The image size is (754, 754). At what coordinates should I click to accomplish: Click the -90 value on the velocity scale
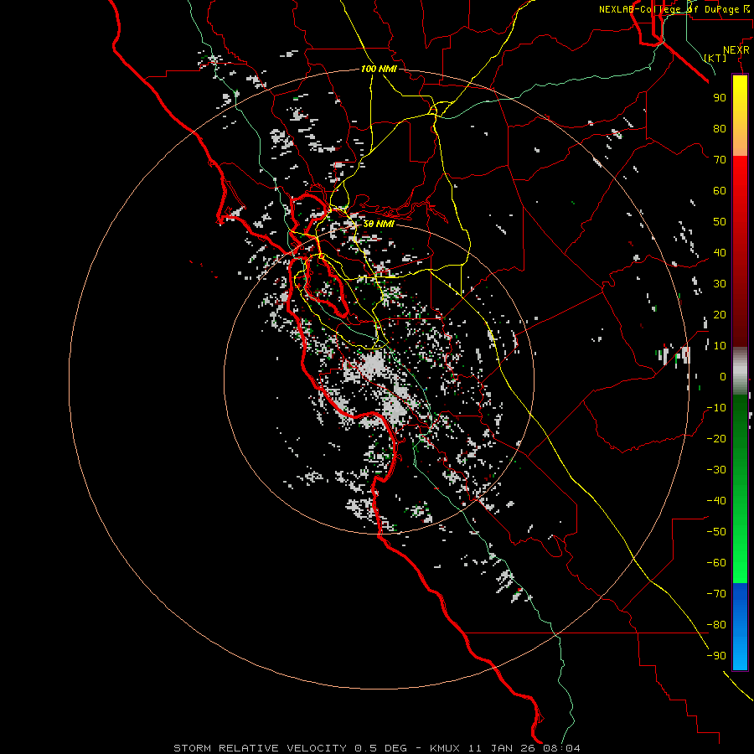pos(716,656)
